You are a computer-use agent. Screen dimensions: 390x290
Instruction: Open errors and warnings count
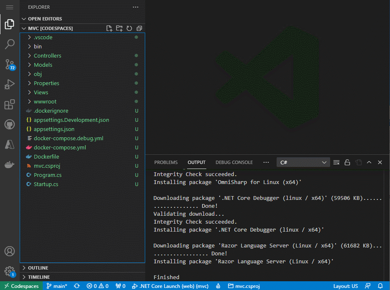[x=97, y=286]
